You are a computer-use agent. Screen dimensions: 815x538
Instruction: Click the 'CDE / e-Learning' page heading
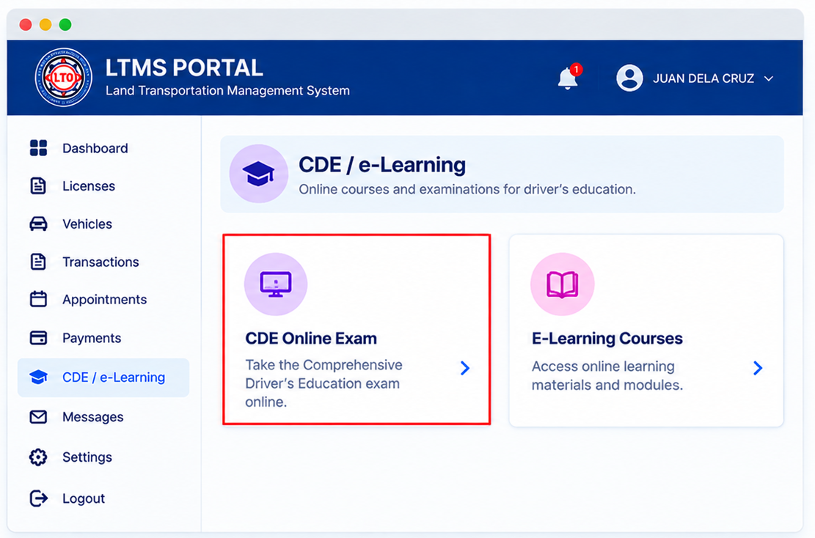(x=382, y=165)
